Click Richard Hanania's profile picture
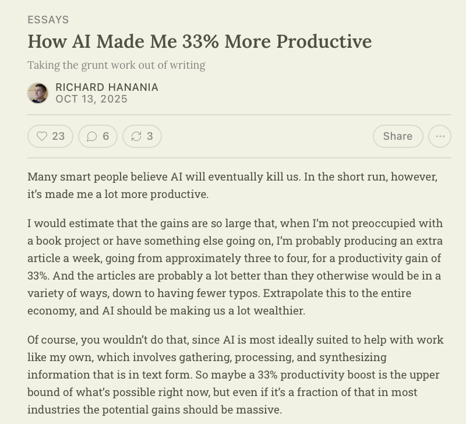The width and height of the screenshot is (466, 424). tap(37, 93)
